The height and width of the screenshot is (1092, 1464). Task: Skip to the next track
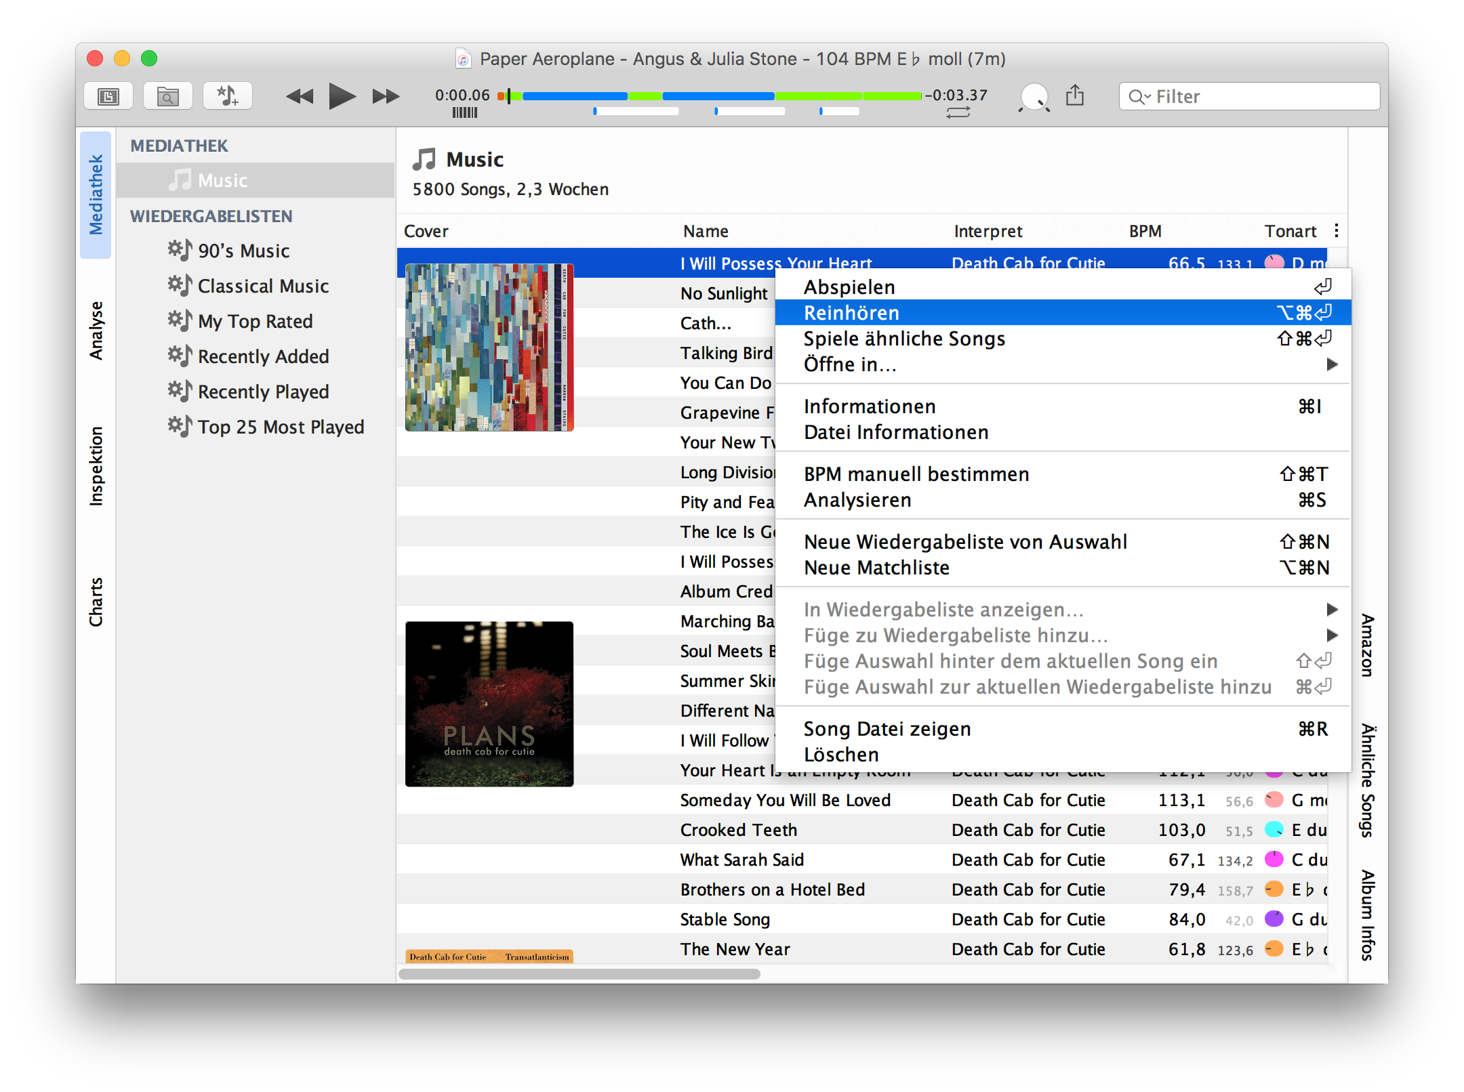click(x=385, y=96)
